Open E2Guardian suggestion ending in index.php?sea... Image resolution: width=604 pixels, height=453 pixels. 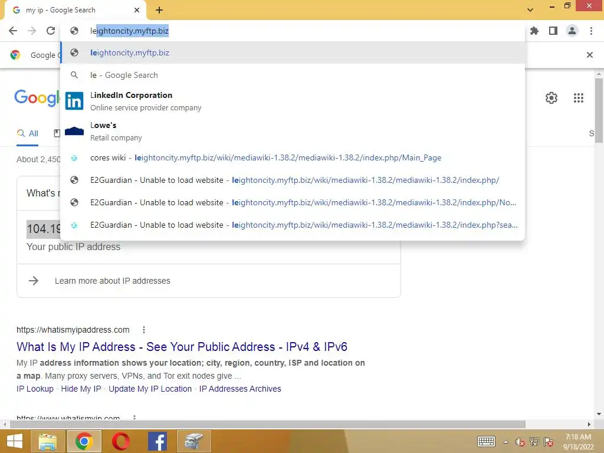[x=293, y=225]
